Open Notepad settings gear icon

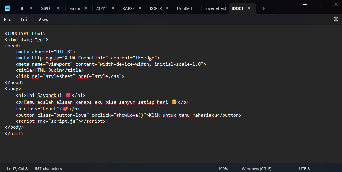pyautogui.click(x=336, y=19)
